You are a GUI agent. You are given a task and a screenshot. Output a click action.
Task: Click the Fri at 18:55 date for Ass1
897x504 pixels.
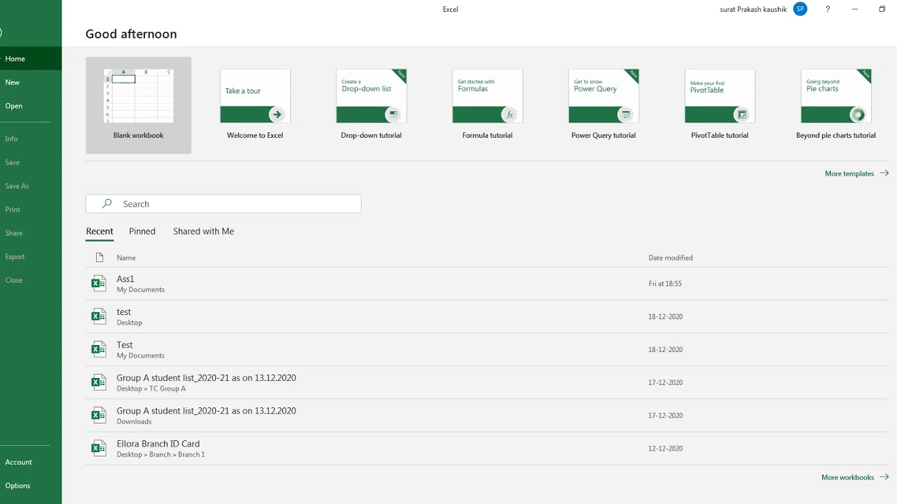tap(665, 284)
